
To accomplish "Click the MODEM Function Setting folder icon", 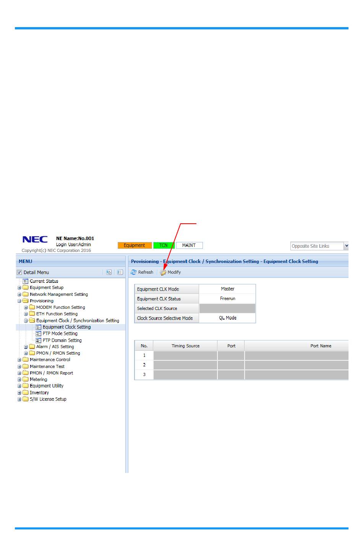I will 32,307.
